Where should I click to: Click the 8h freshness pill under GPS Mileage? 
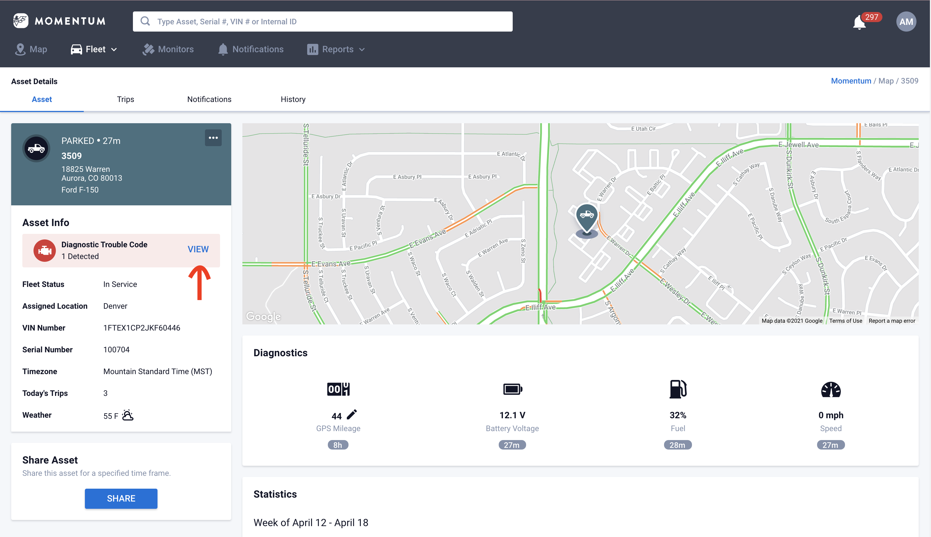pyautogui.click(x=337, y=445)
